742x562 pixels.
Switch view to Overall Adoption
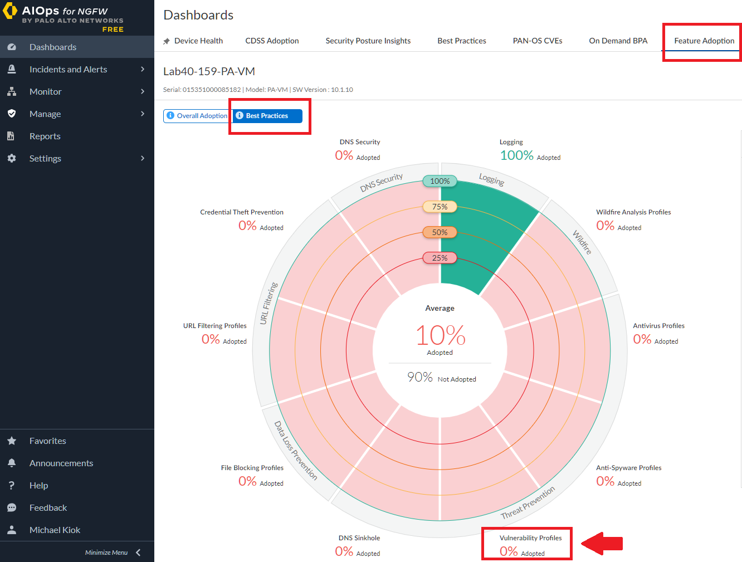pos(197,116)
